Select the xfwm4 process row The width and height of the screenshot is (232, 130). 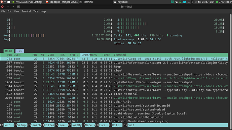[x=114, y=71]
